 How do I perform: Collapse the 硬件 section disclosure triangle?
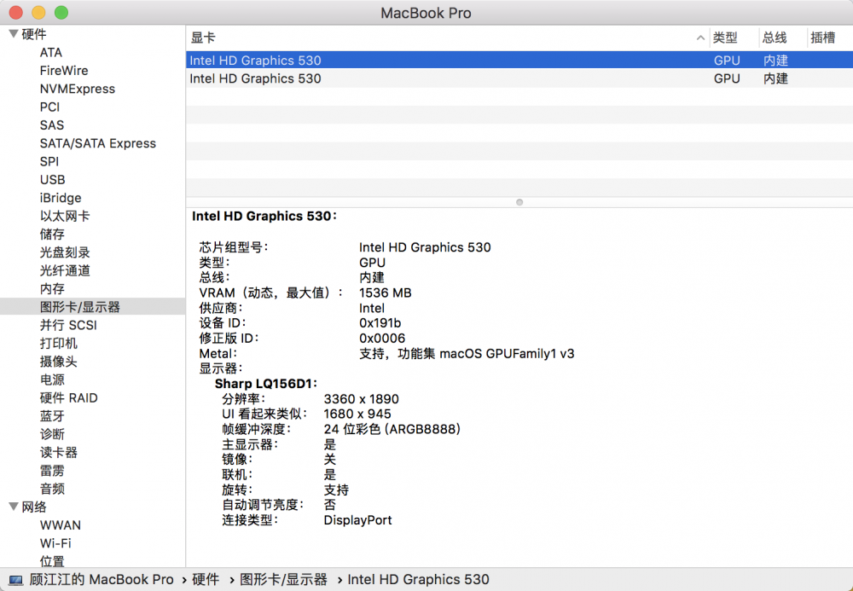[x=14, y=34]
